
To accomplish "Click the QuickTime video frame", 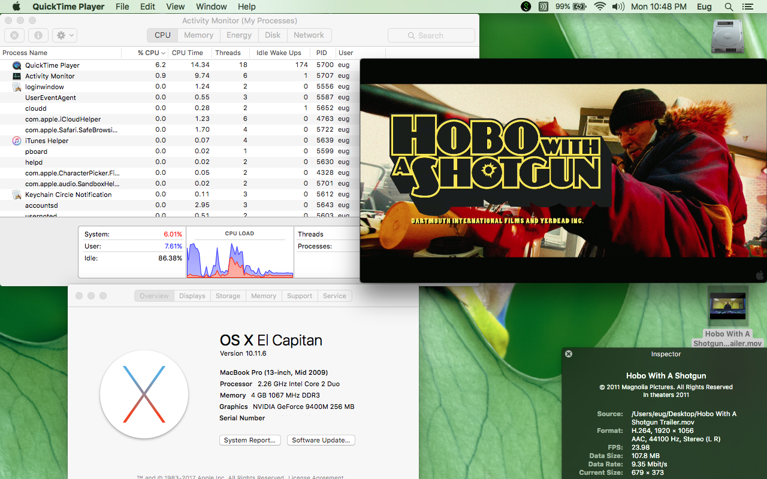I will click(563, 171).
